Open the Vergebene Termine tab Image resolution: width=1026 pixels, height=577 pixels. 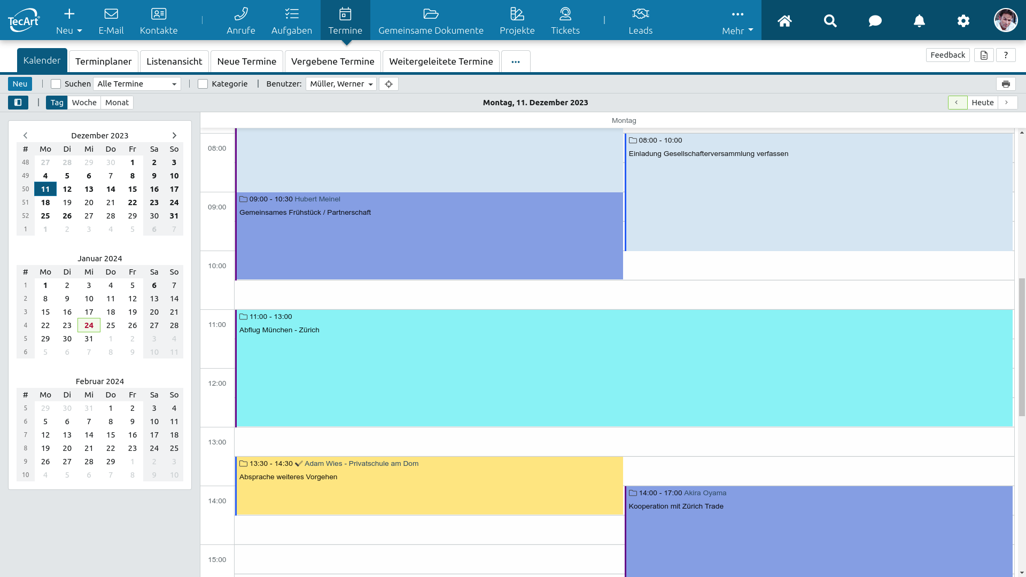pos(332,61)
